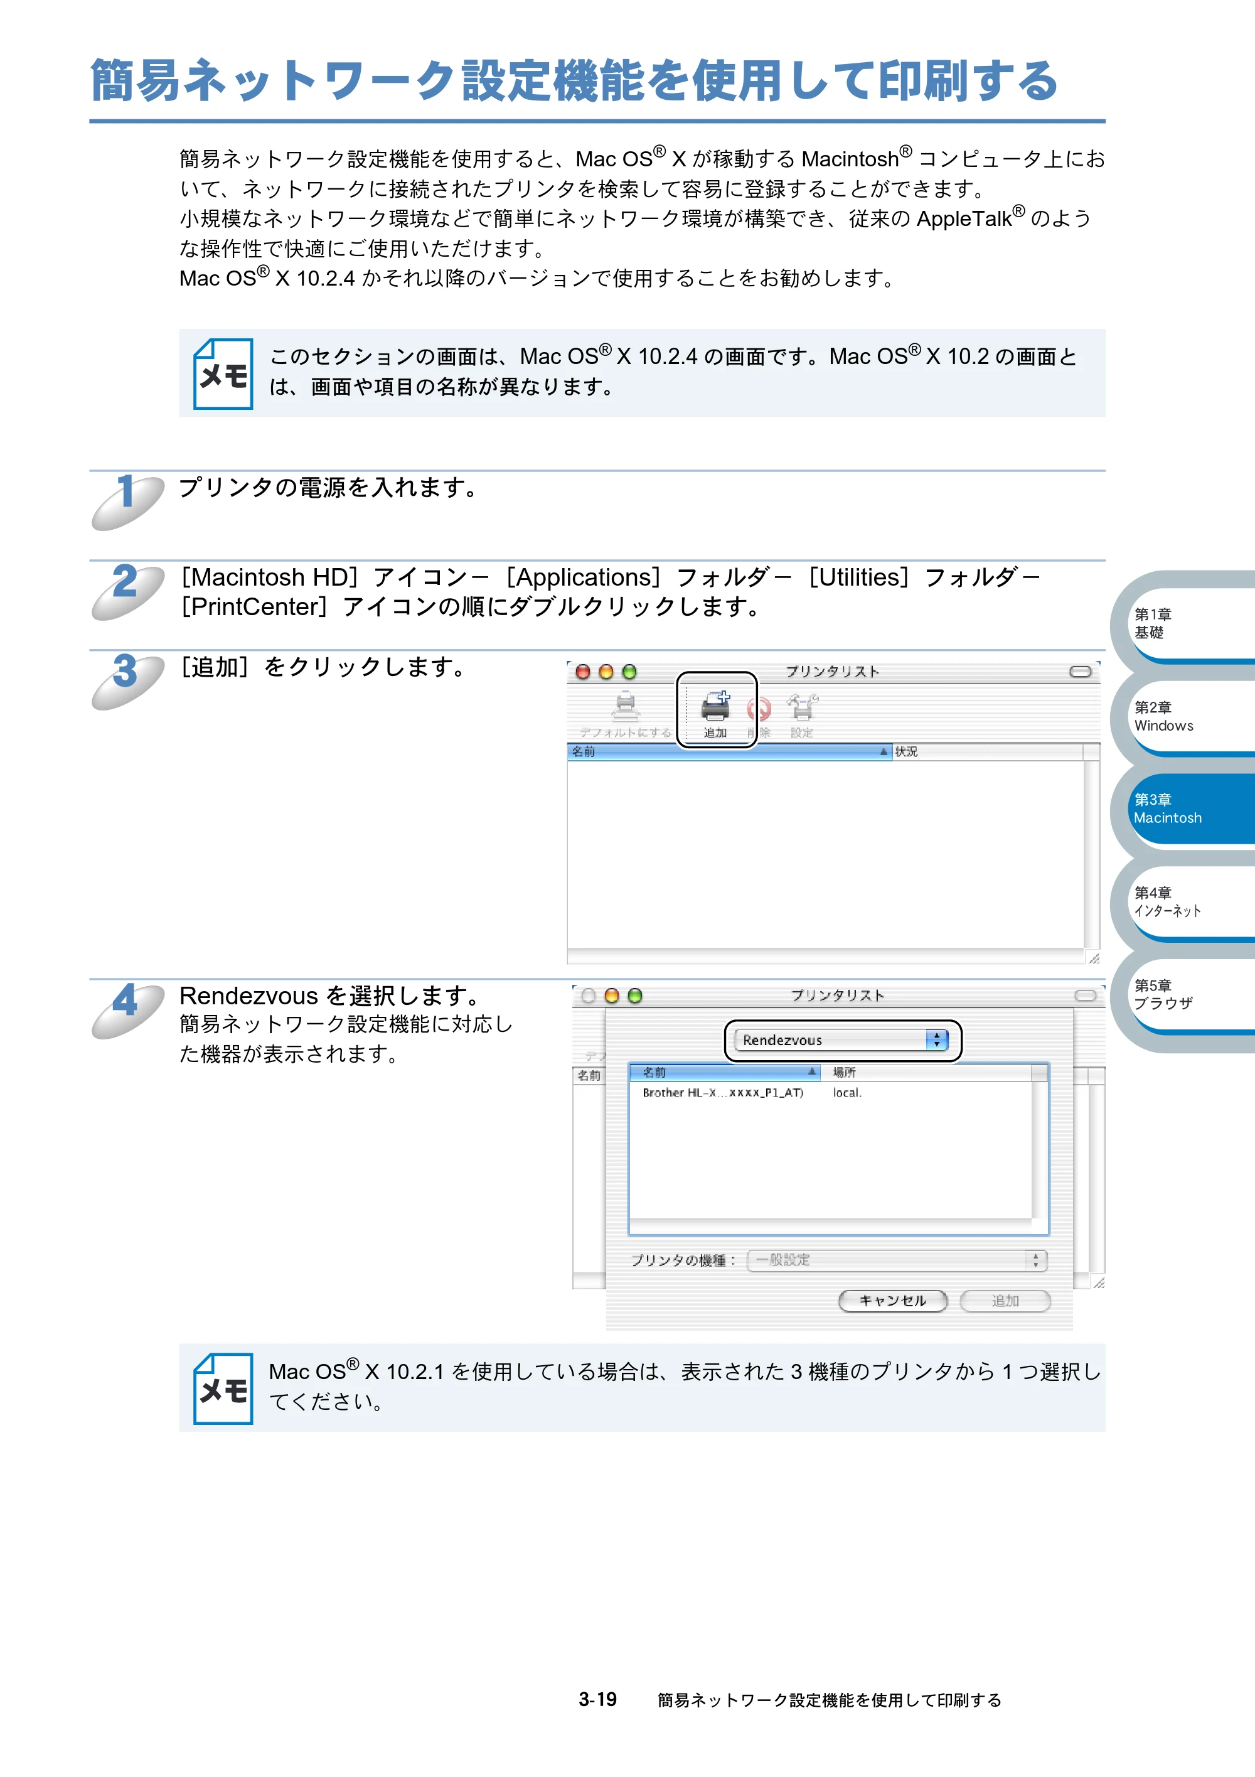Click page number 3-19 in footer
1255x1777 pixels.
tap(597, 1700)
